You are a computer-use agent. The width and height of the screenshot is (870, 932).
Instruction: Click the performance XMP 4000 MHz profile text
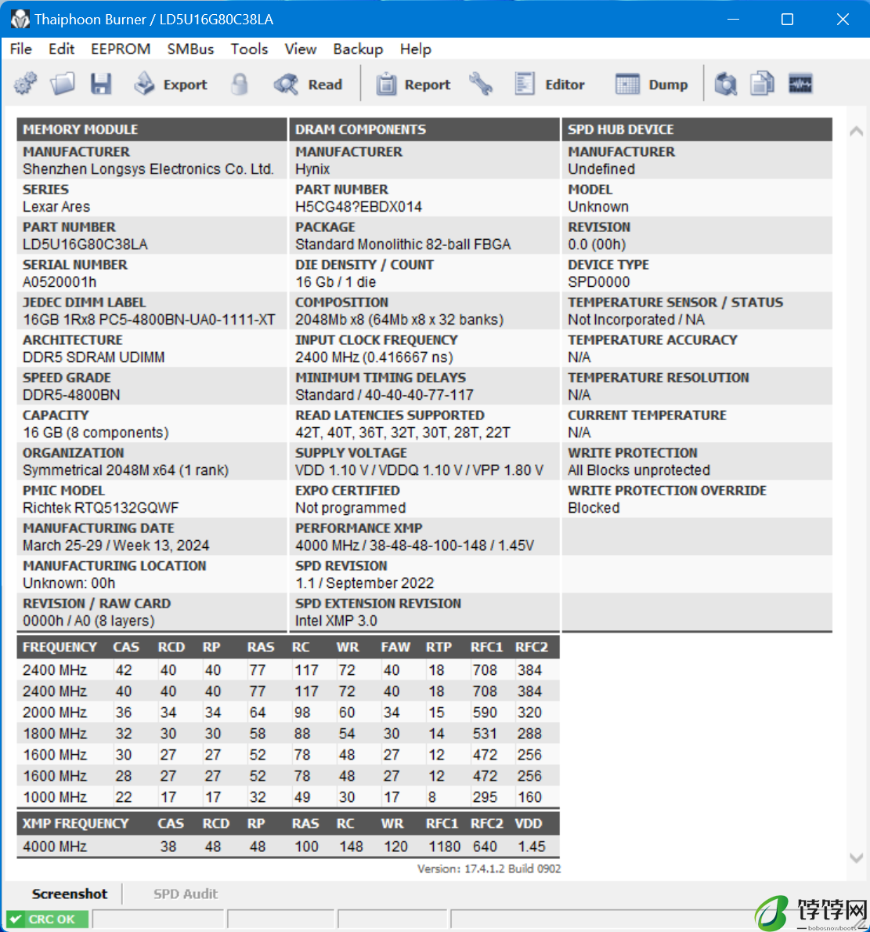click(x=414, y=545)
